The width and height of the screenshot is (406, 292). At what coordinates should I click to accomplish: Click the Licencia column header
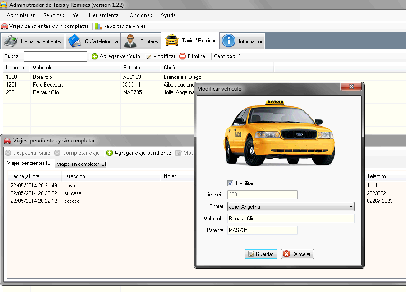tap(17, 68)
